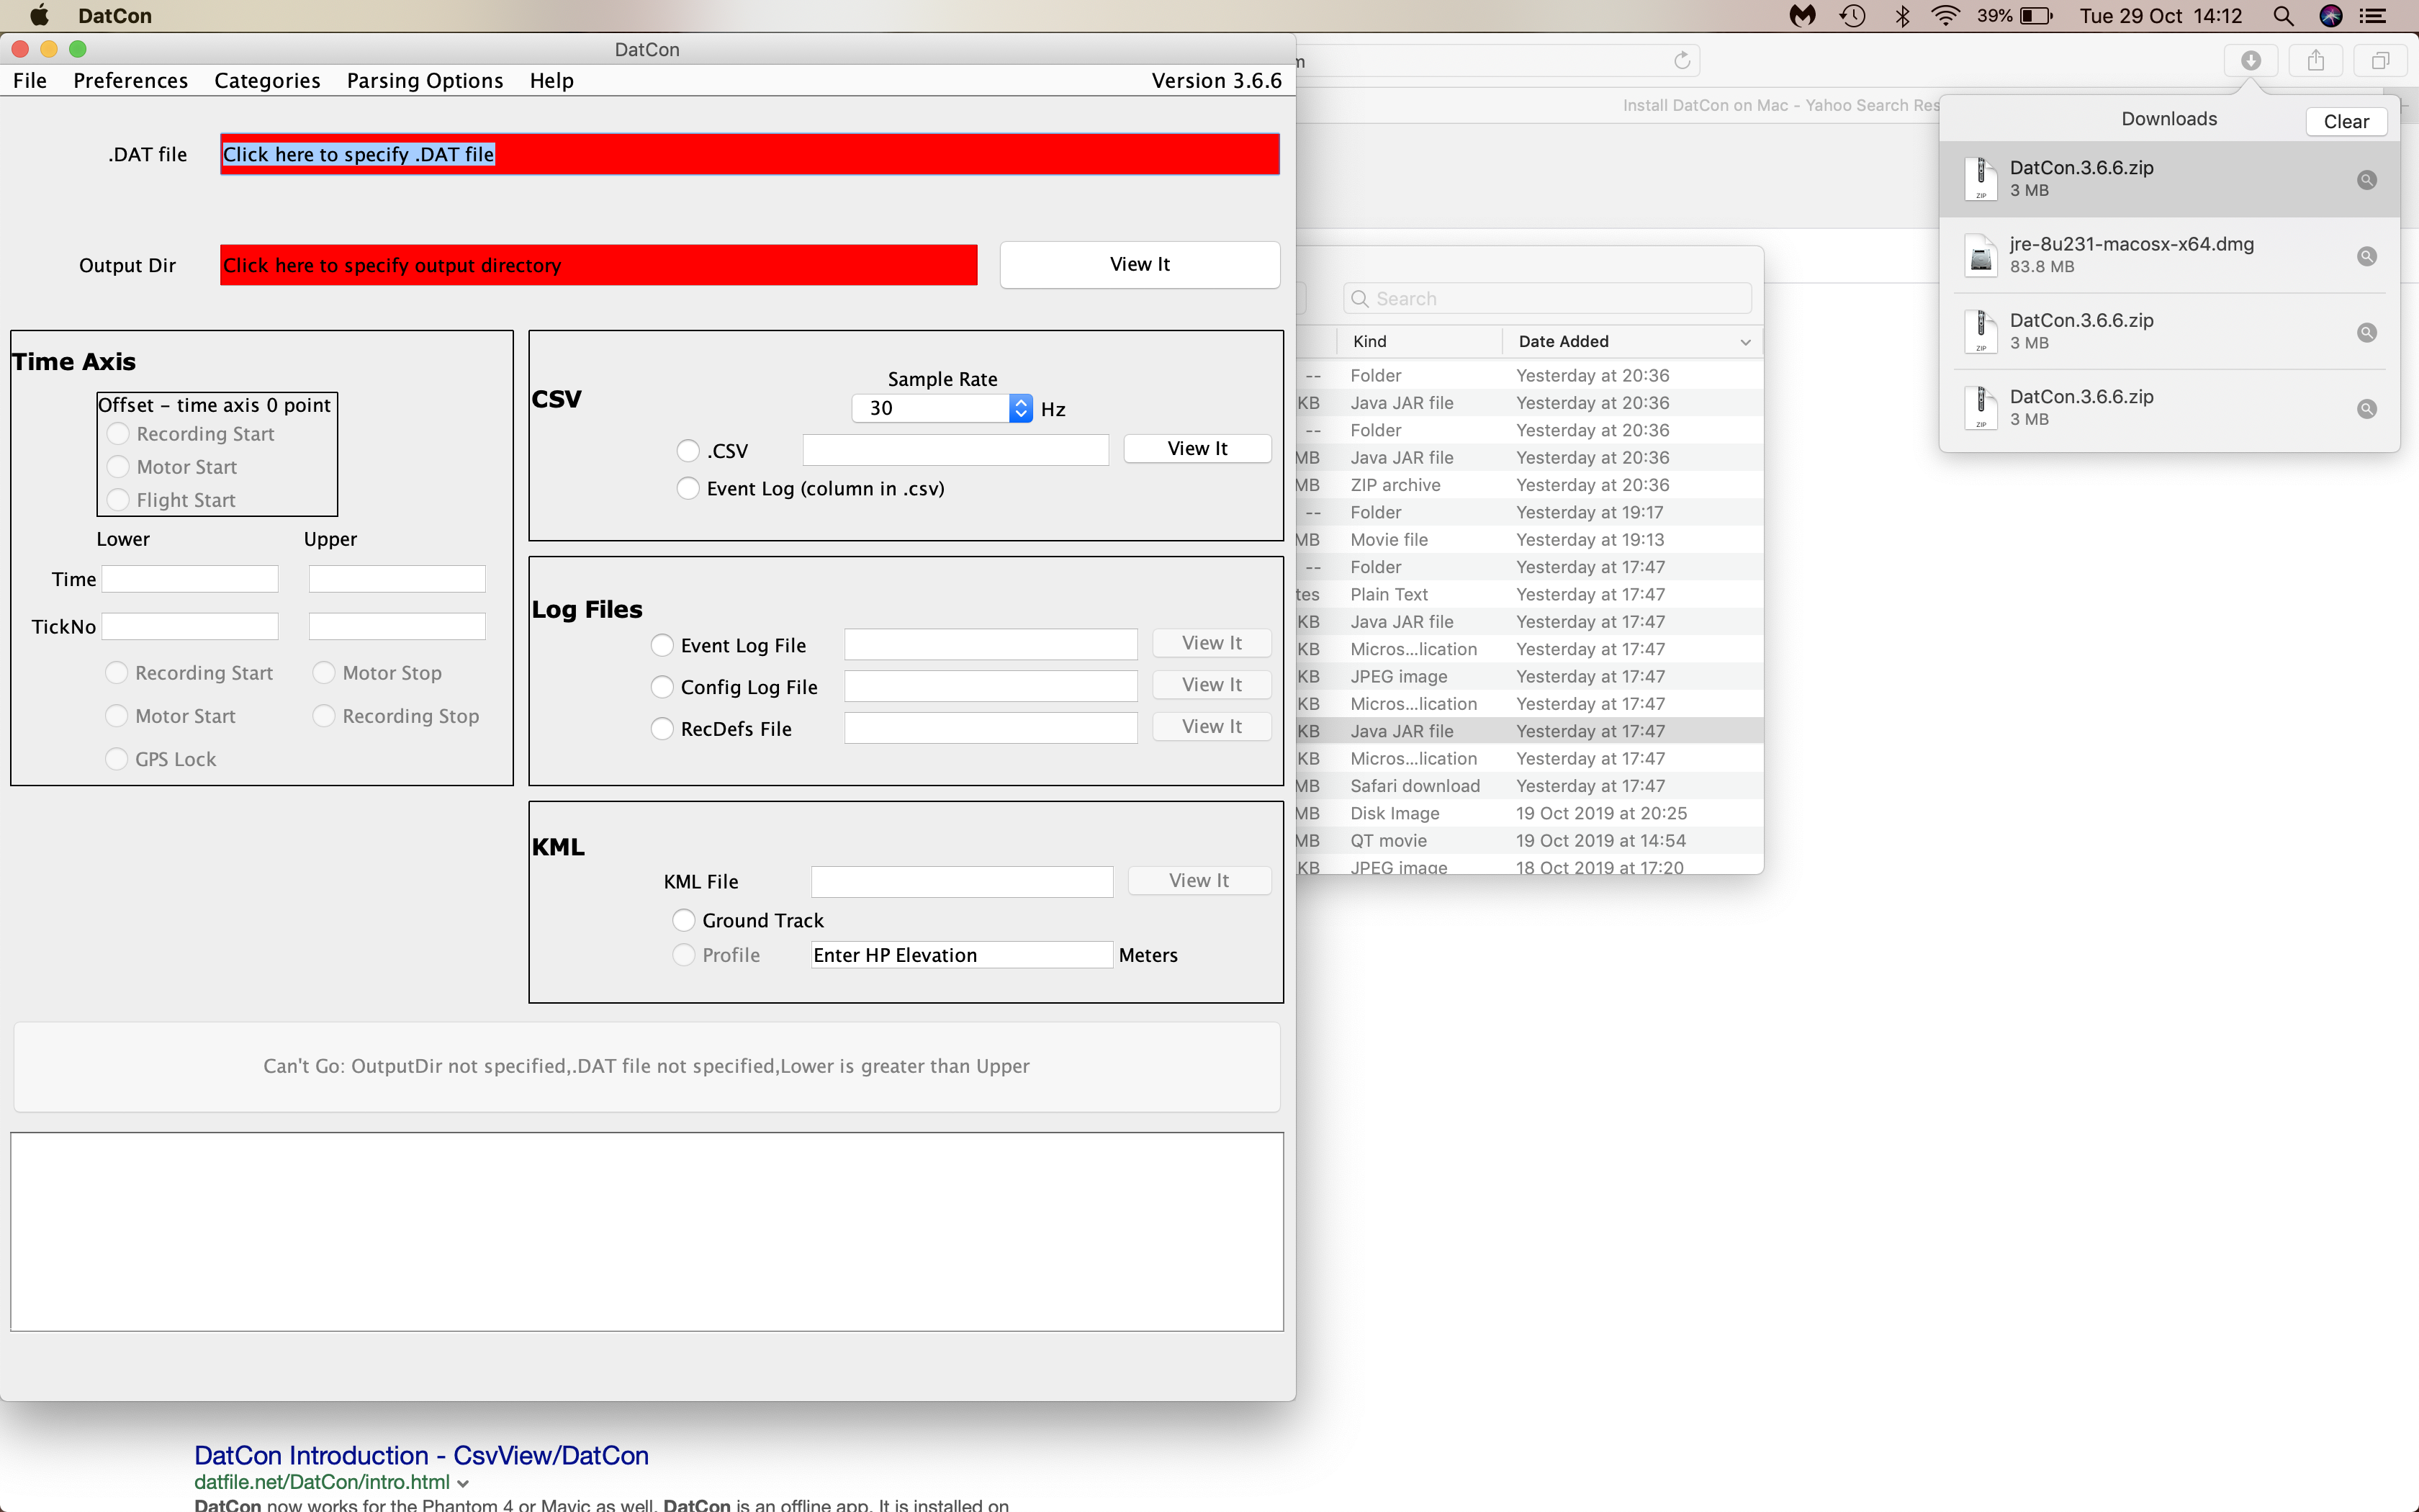Show last DatCon.3.6.6.zip in Finder magnifier
This screenshot has width=2419, height=1512.
pyautogui.click(x=2366, y=408)
